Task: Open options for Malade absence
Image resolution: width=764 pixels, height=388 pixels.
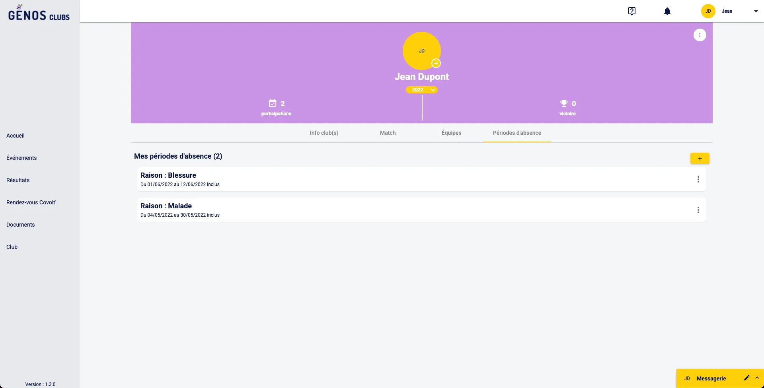Action: tap(698, 210)
